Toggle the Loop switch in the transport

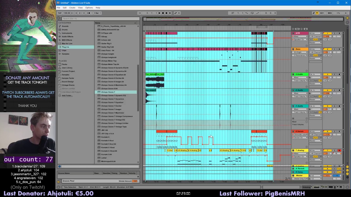pos(252,13)
